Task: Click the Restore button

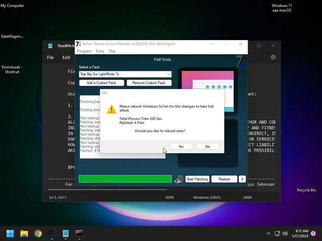Action: [x=224, y=179]
